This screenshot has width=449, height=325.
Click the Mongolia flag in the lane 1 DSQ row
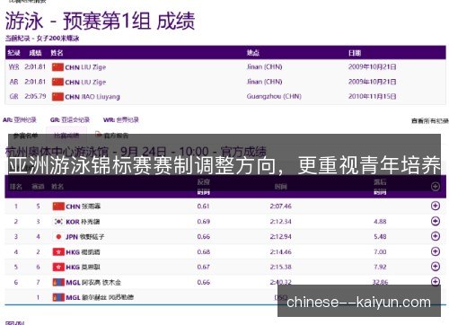pos(58,297)
